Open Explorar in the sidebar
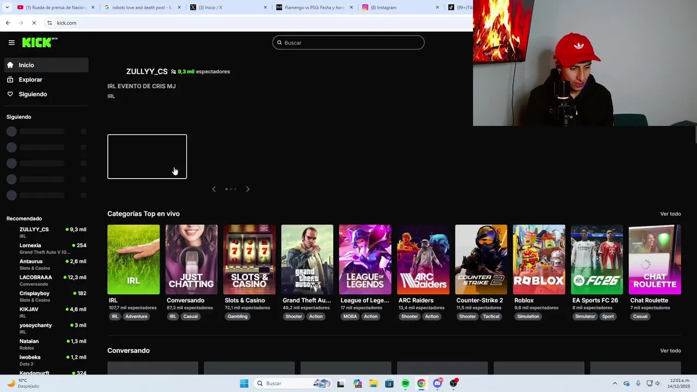 coord(46,79)
